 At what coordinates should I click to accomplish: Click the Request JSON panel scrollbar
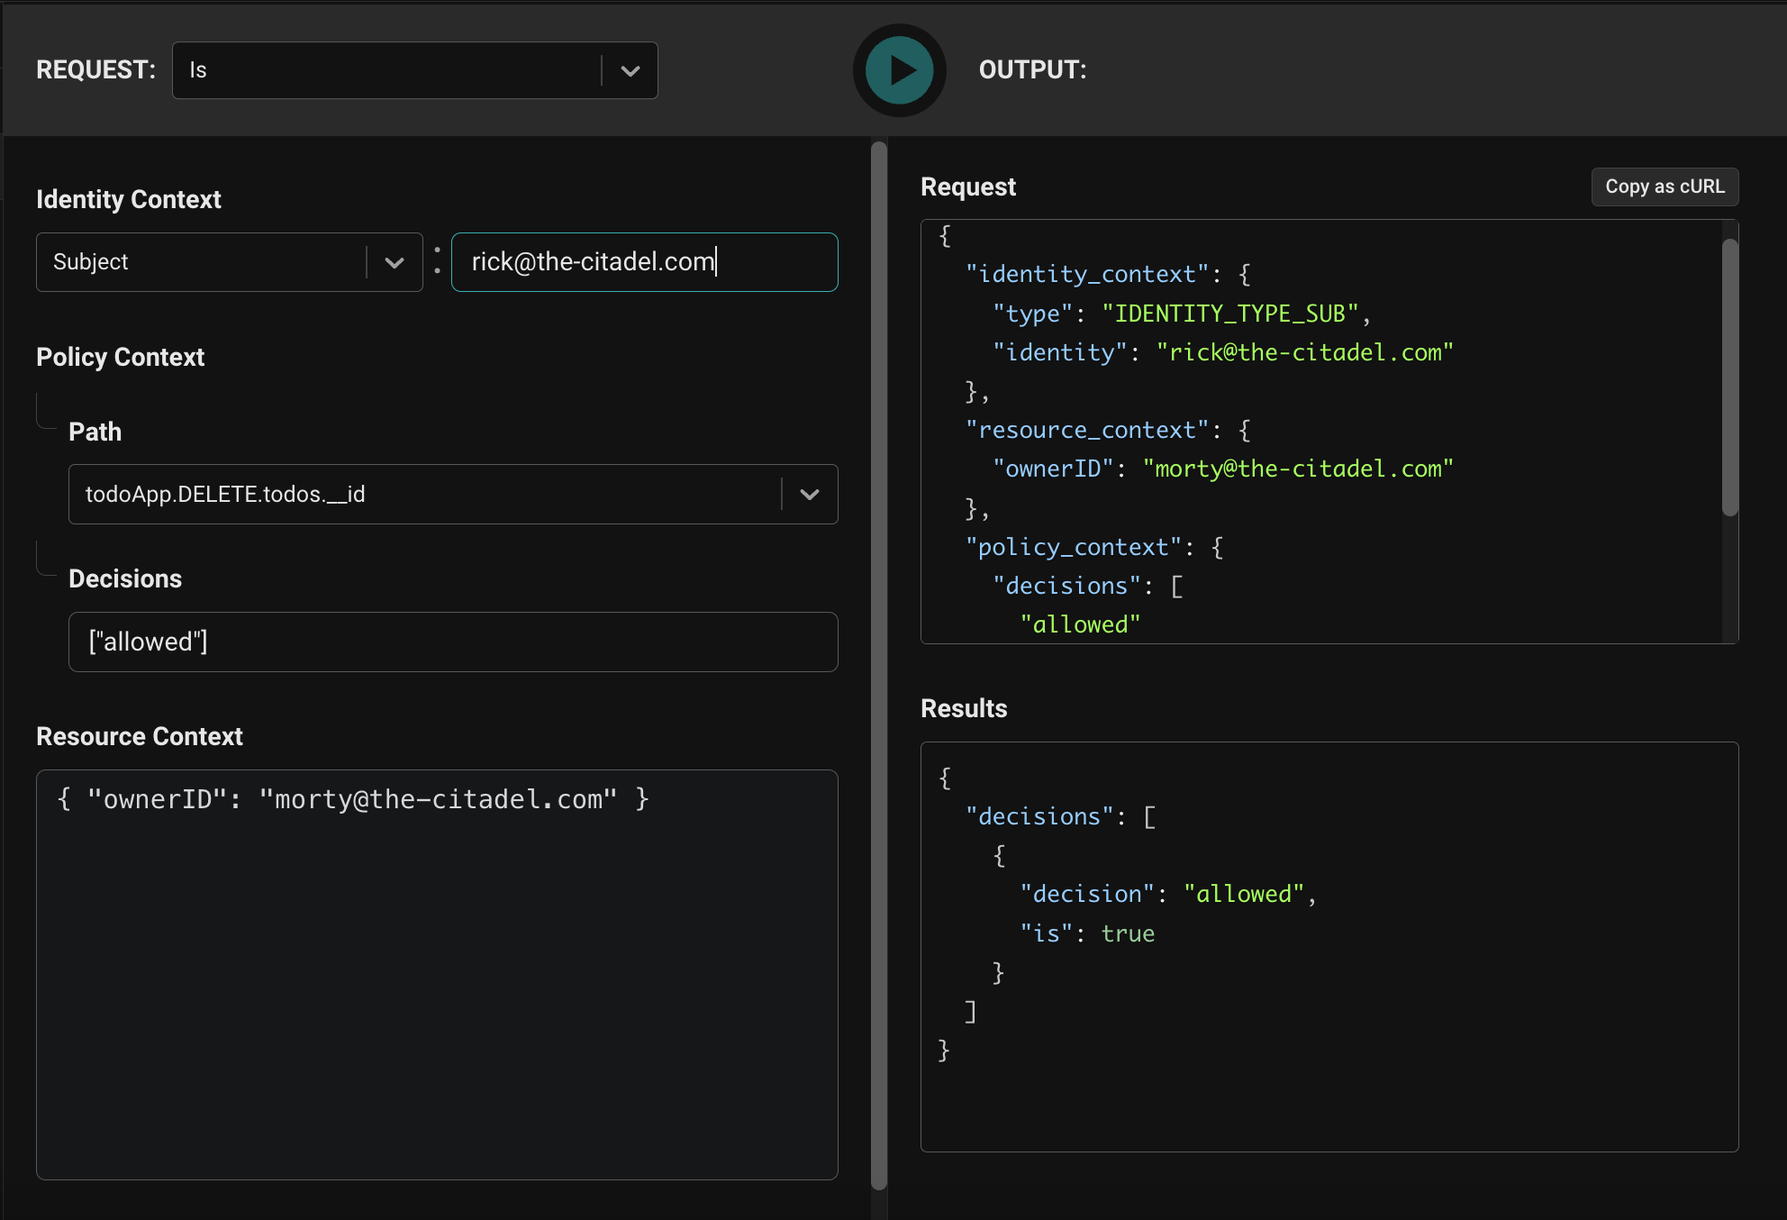tap(1729, 378)
